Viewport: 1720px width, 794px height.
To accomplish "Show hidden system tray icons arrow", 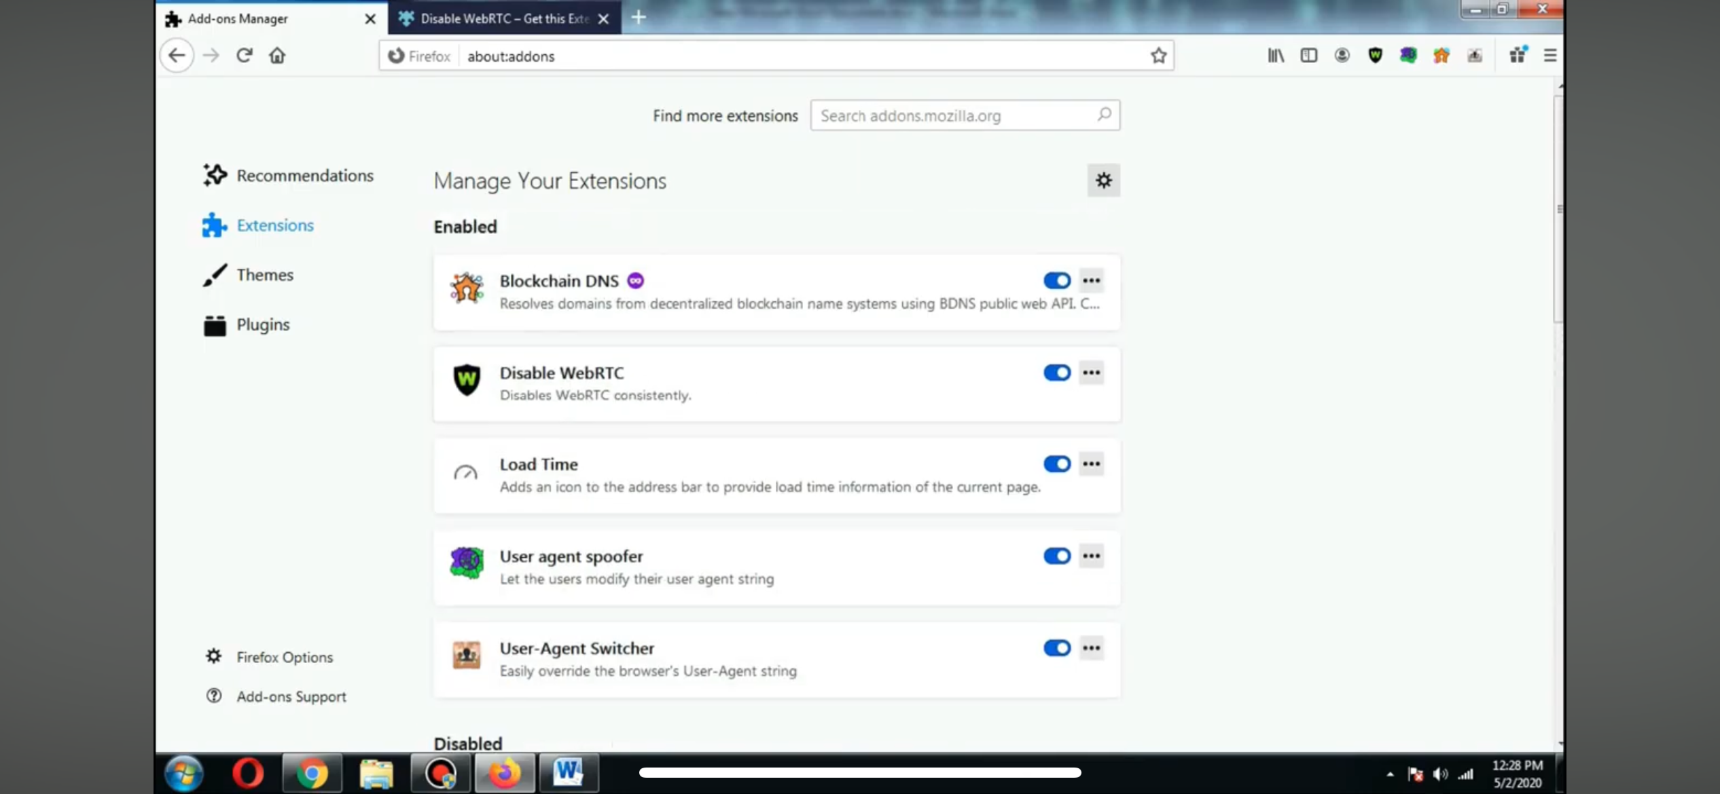I will tap(1390, 774).
